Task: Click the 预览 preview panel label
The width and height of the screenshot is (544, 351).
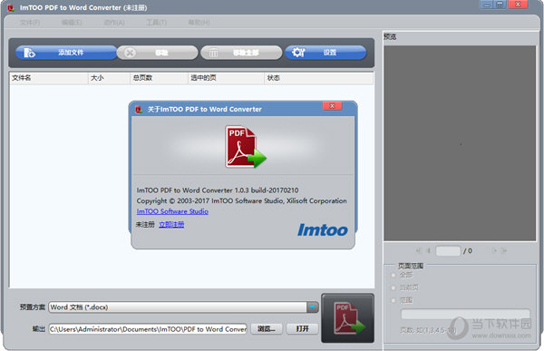Action: (x=390, y=36)
